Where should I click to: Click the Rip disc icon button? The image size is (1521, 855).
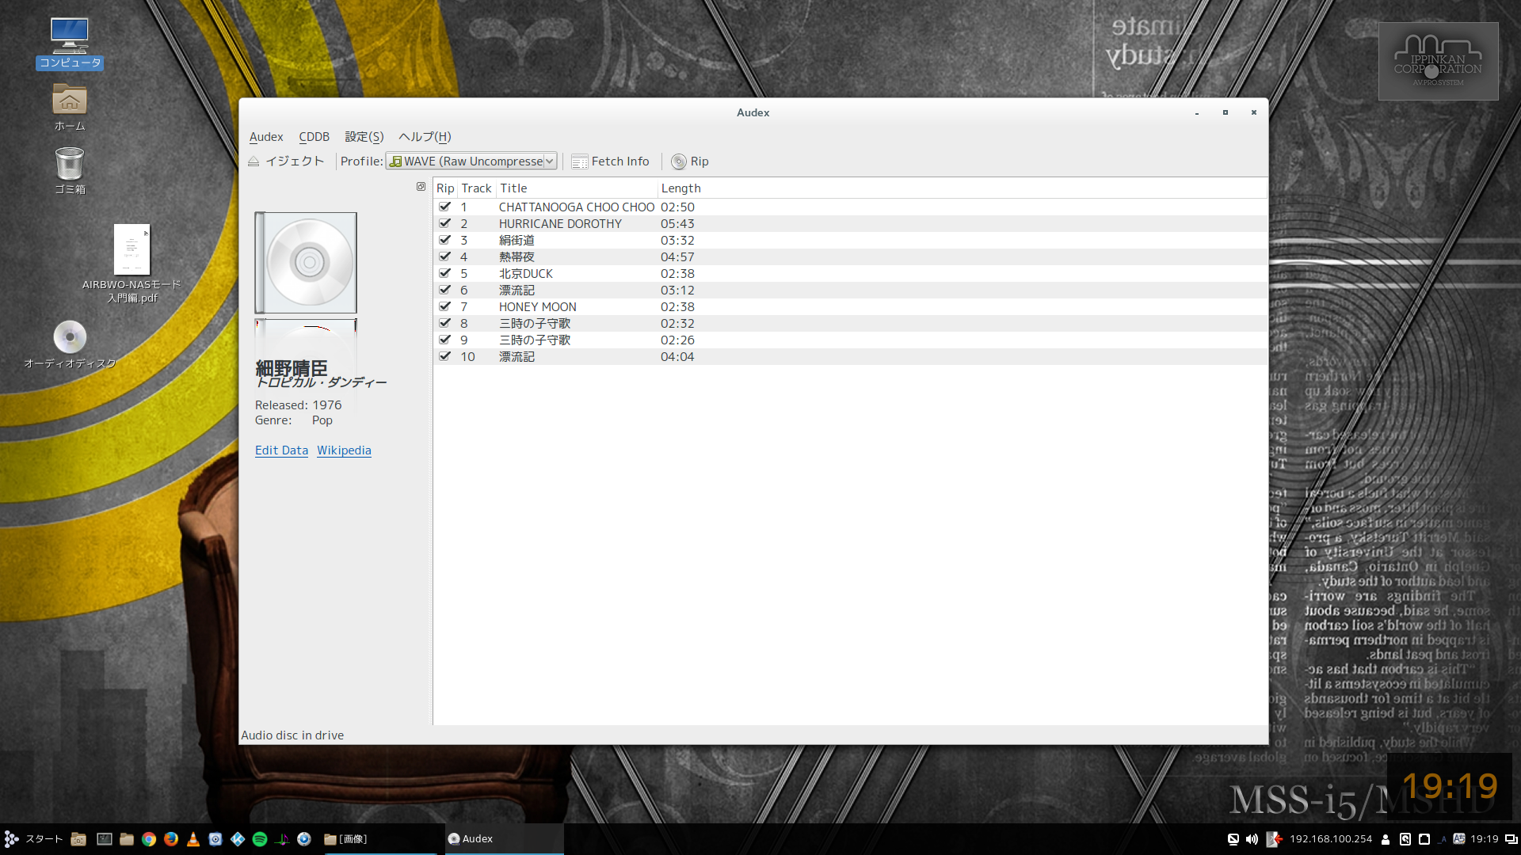click(x=679, y=161)
